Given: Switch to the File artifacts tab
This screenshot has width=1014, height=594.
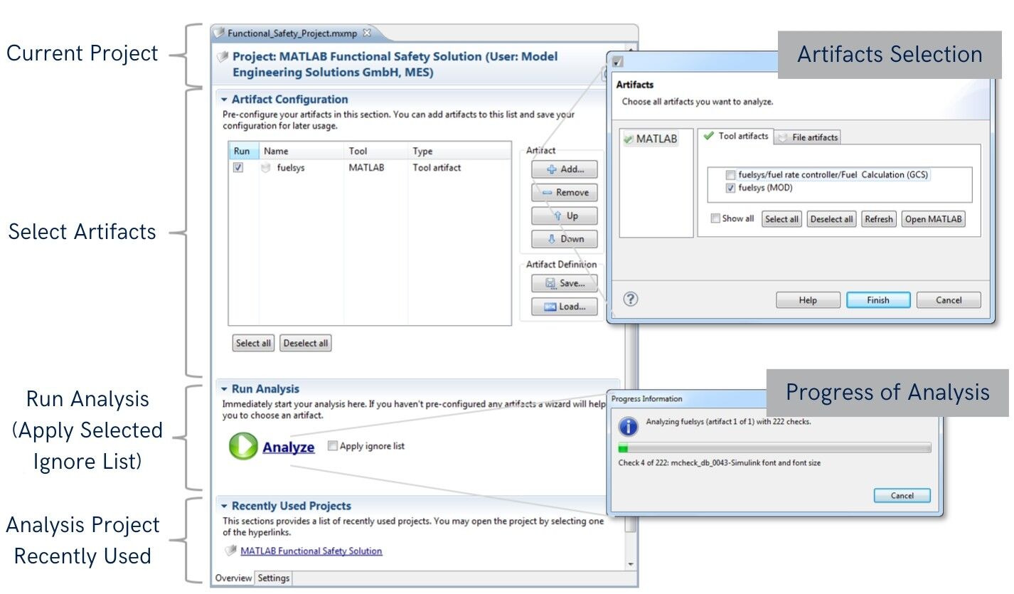Looking at the screenshot, I should pyautogui.click(x=807, y=137).
